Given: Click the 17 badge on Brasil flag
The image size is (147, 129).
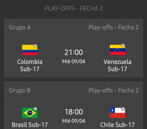Looking at the screenshot, I should [35, 109].
